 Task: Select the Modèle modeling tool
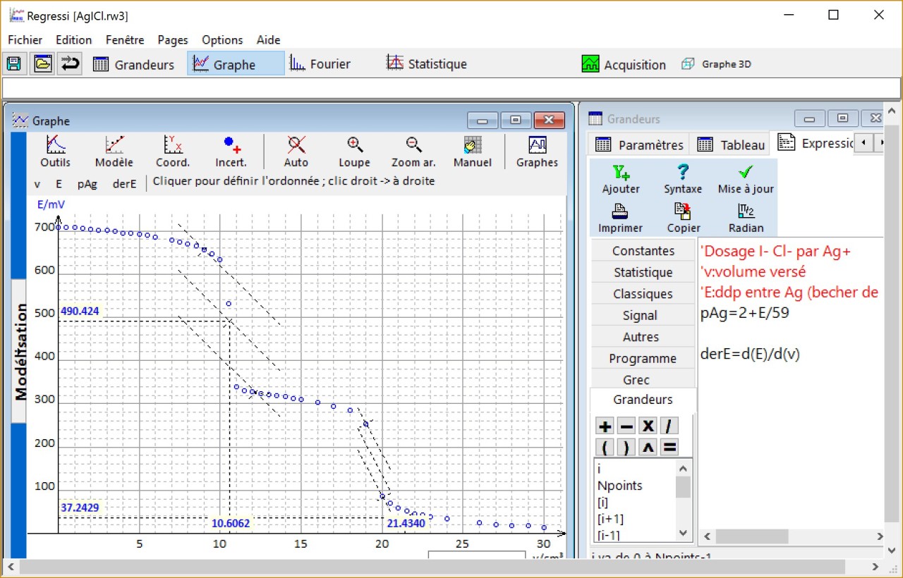pos(114,152)
